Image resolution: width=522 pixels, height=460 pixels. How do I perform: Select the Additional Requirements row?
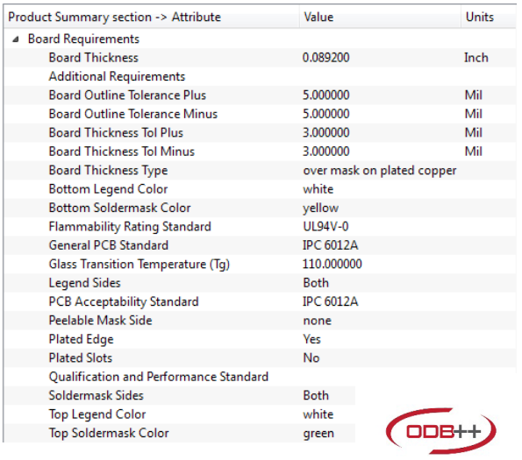261,76
